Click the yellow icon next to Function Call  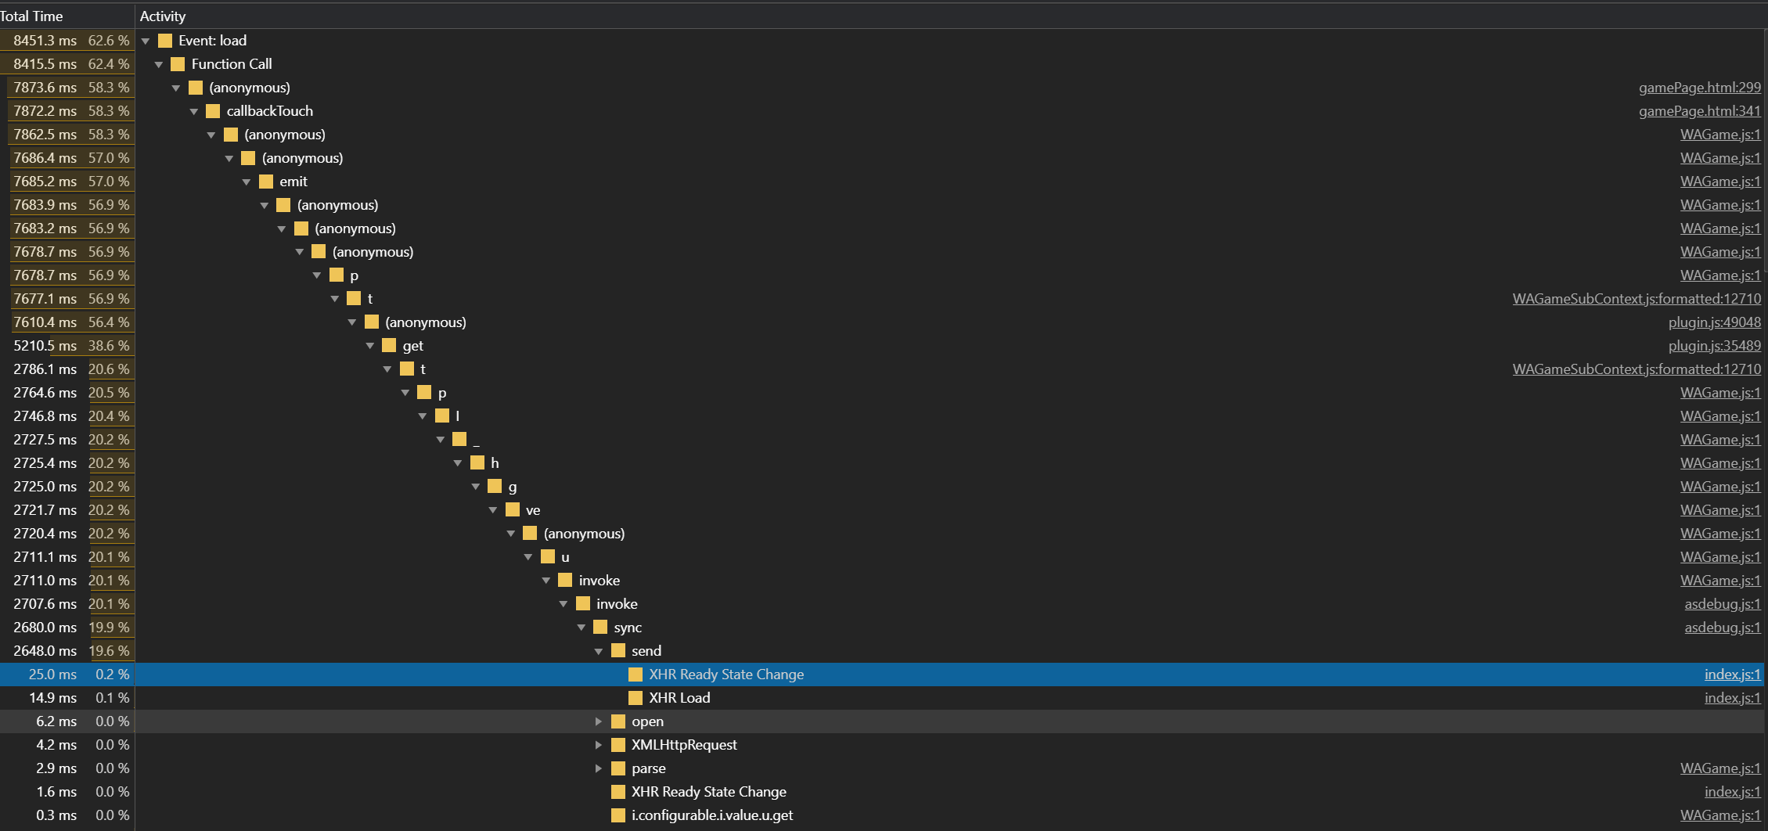[x=178, y=64]
